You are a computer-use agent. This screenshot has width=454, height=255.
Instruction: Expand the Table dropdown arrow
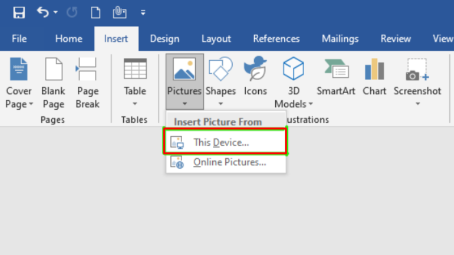click(x=135, y=104)
